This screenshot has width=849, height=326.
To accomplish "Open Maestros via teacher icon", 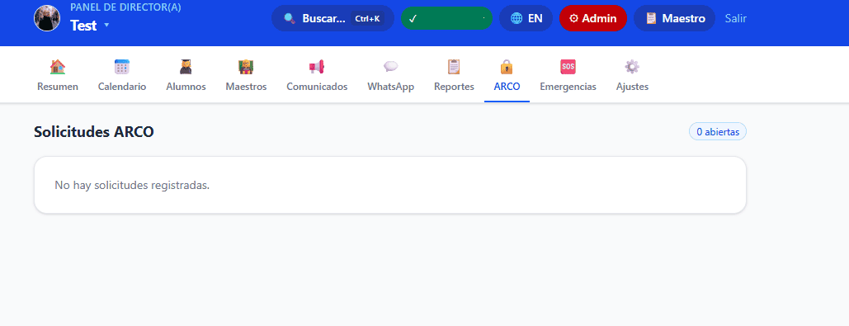I will click(246, 67).
